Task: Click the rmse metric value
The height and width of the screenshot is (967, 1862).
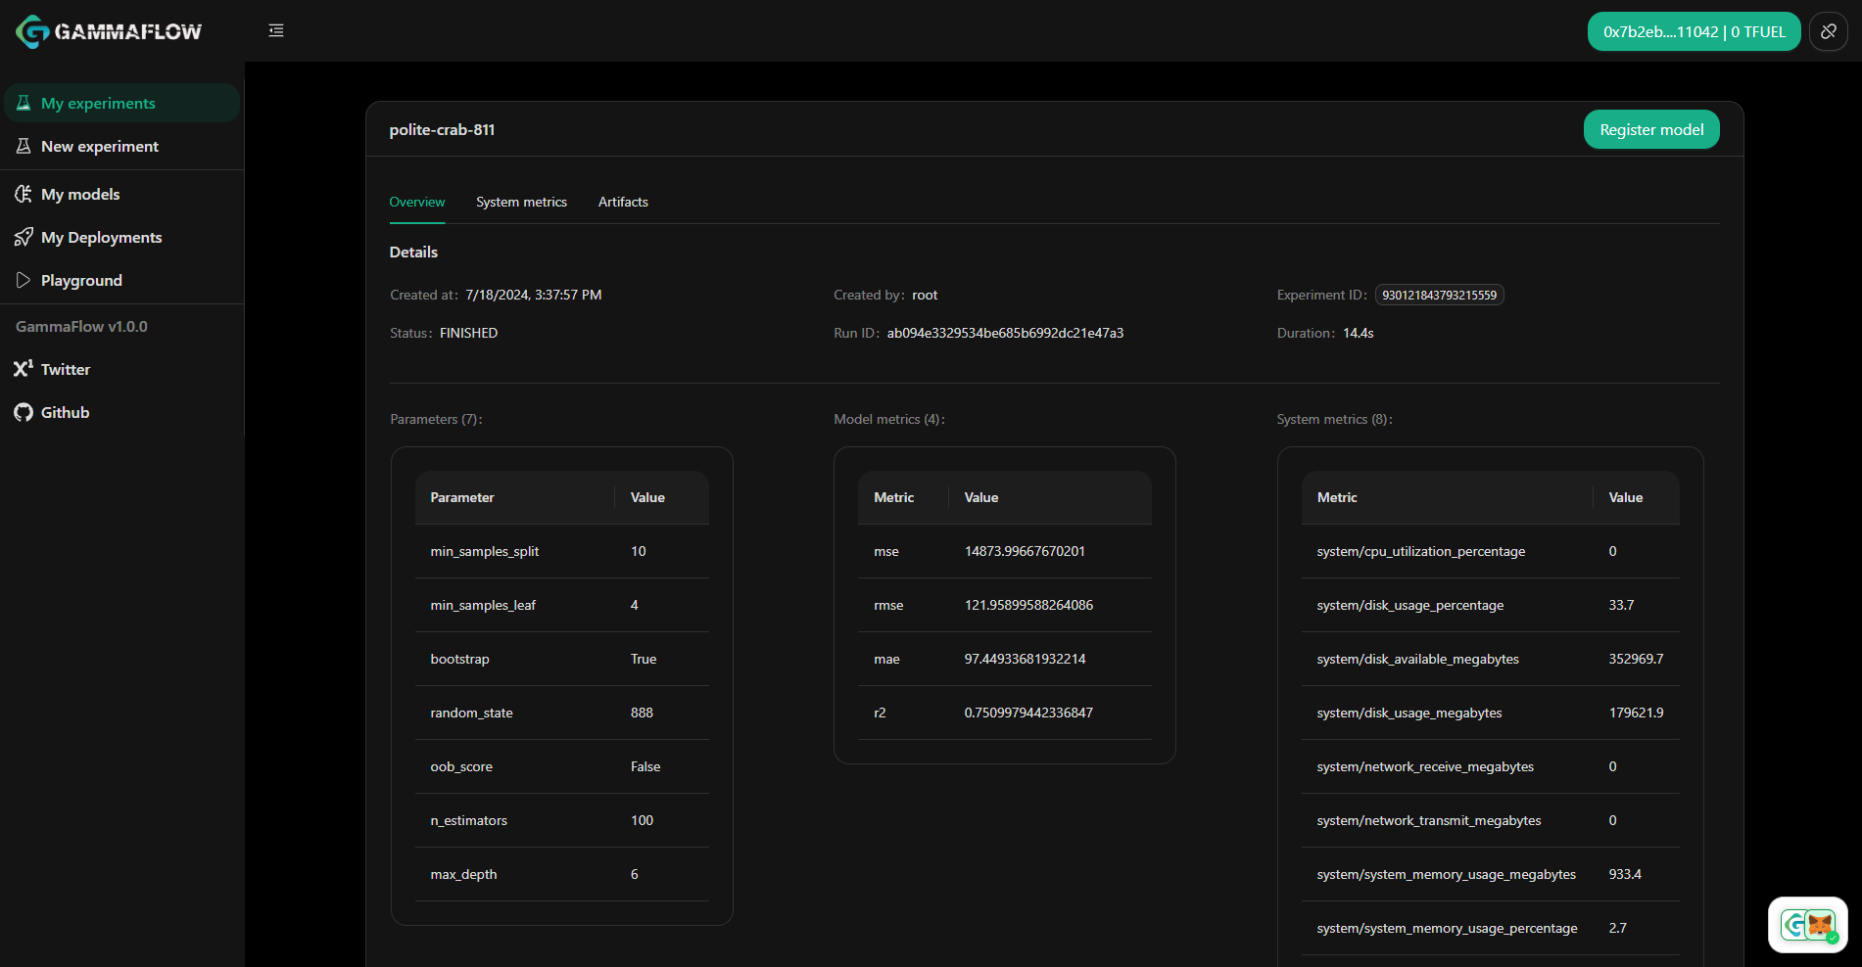Action: [1028, 605]
